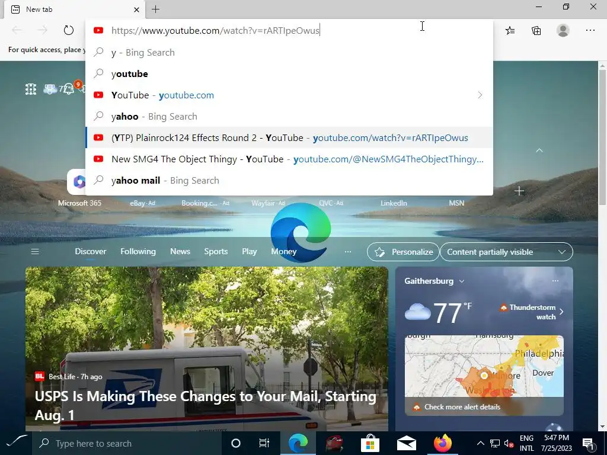The height and width of the screenshot is (455, 607).
Task: Select the 'y - Bing Search' suggestion
Action: (x=289, y=53)
